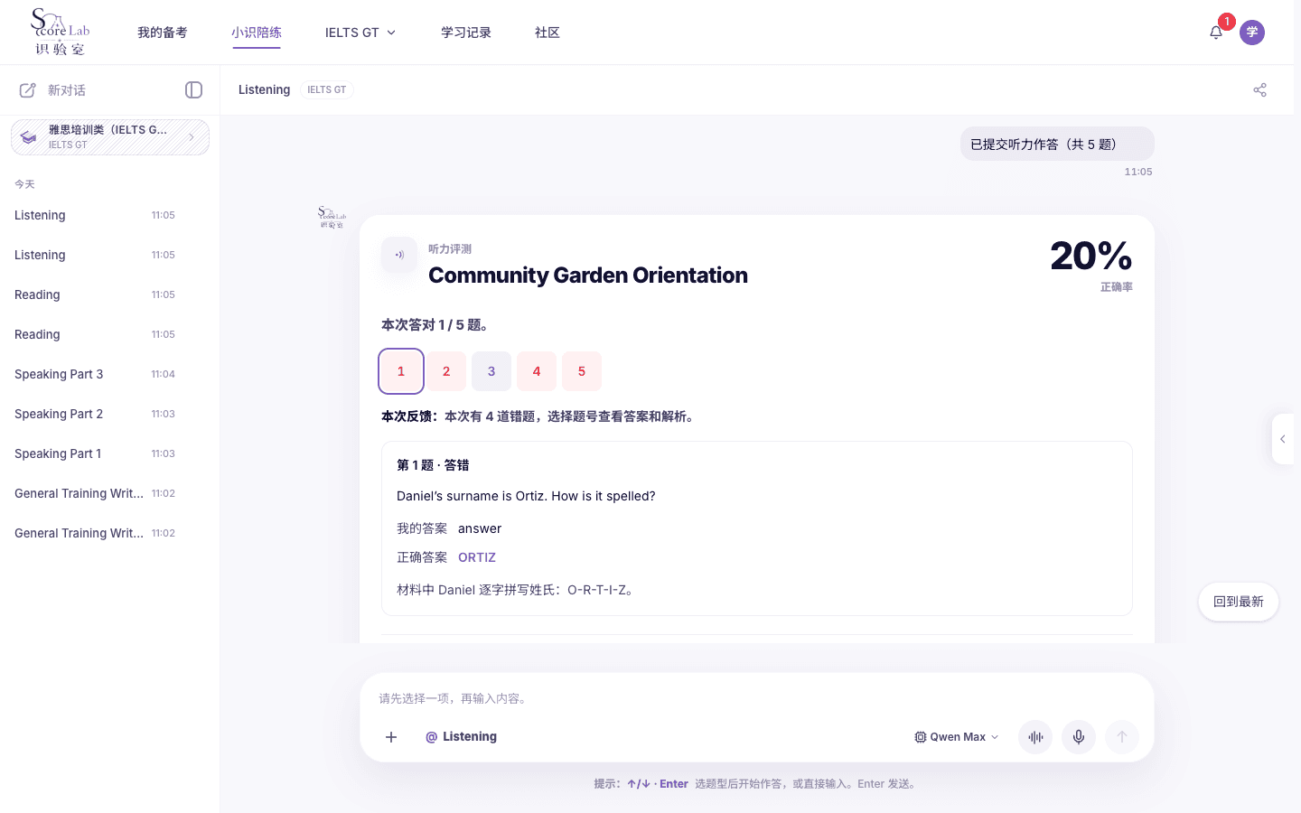Image resolution: width=1301 pixels, height=813 pixels.
Task: Select question 1 result chip
Action: pyautogui.click(x=401, y=371)
